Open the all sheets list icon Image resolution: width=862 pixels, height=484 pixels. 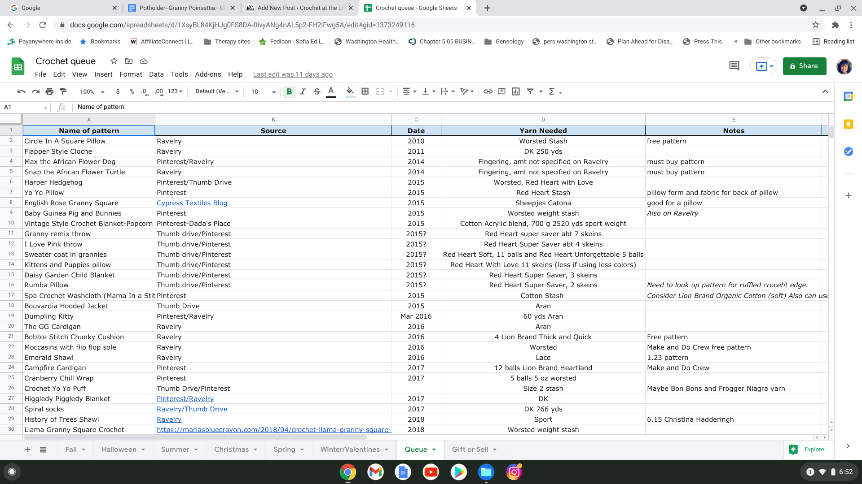pyautogui.click(x=43, y=449)
